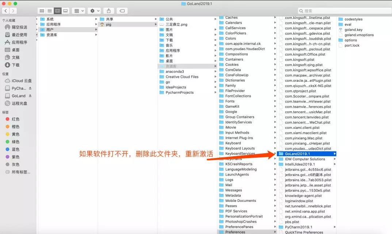This screenshot has width=392, height=234.
Task: Open 文稿 Documents in sidebar
Action: click(x=12, y=57)
